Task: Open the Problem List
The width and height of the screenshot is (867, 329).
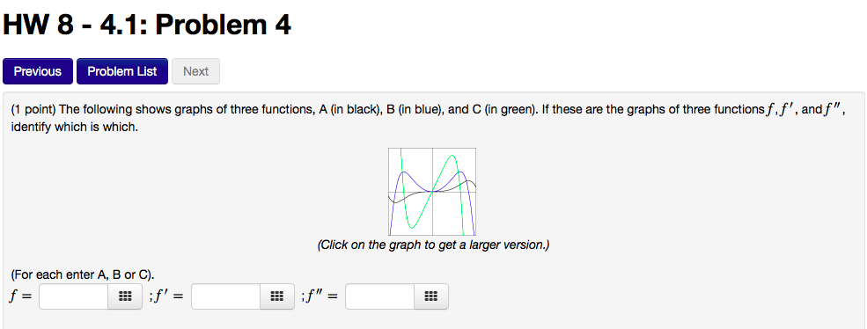Action: pos(122,71)
